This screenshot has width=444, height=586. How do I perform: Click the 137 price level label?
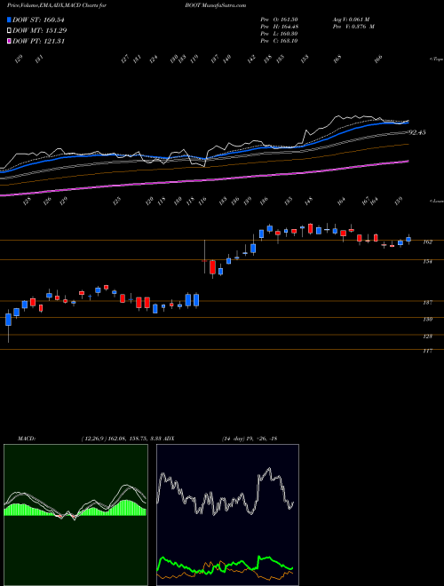(428, 303)
